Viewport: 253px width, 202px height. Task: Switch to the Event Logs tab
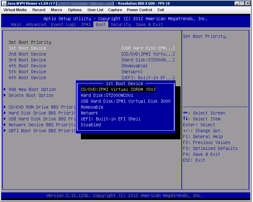coord(63,25)
